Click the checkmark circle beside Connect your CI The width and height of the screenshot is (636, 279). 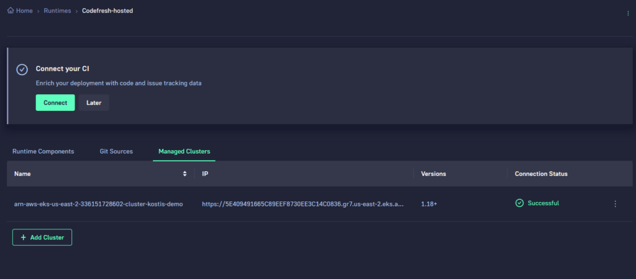pos(22,69)
